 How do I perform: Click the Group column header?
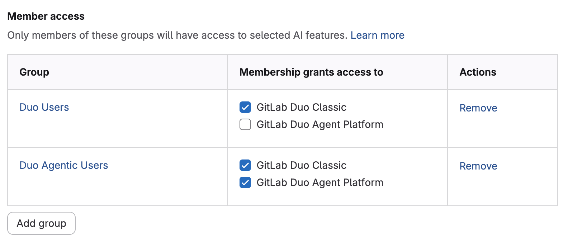34,72
